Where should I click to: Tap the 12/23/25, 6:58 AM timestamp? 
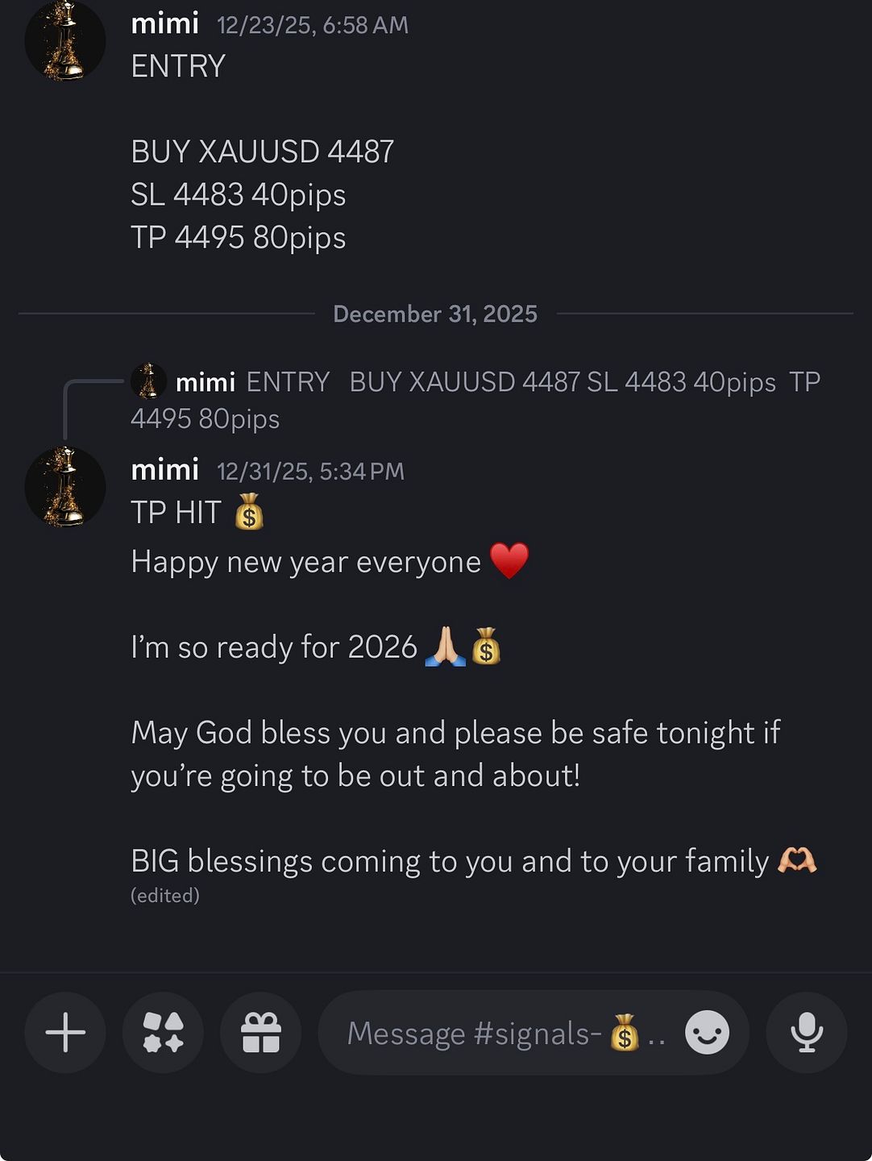(x=313, y=25)
